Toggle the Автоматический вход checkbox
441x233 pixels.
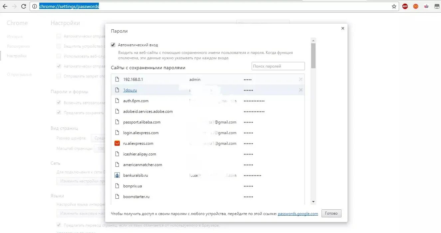tap(113, 45)
